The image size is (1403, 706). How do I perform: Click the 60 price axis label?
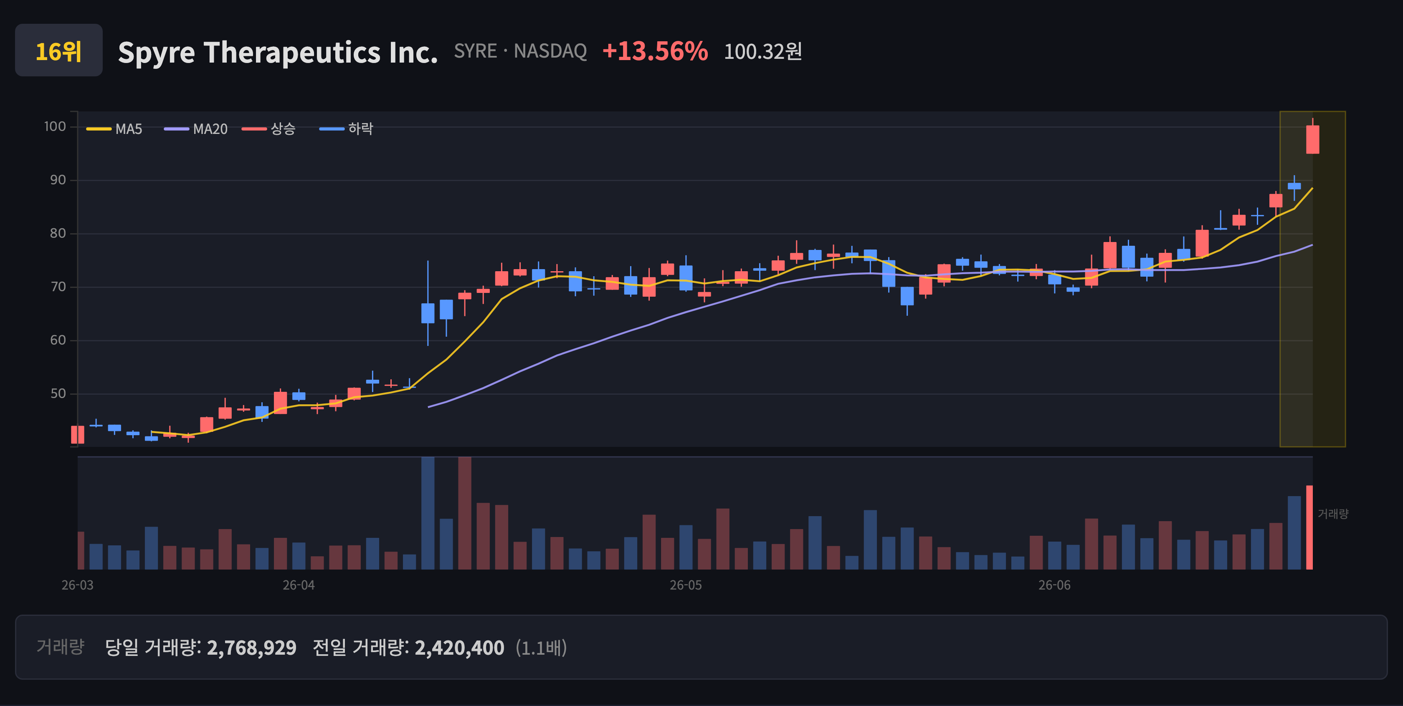click(x=58, y=340)
